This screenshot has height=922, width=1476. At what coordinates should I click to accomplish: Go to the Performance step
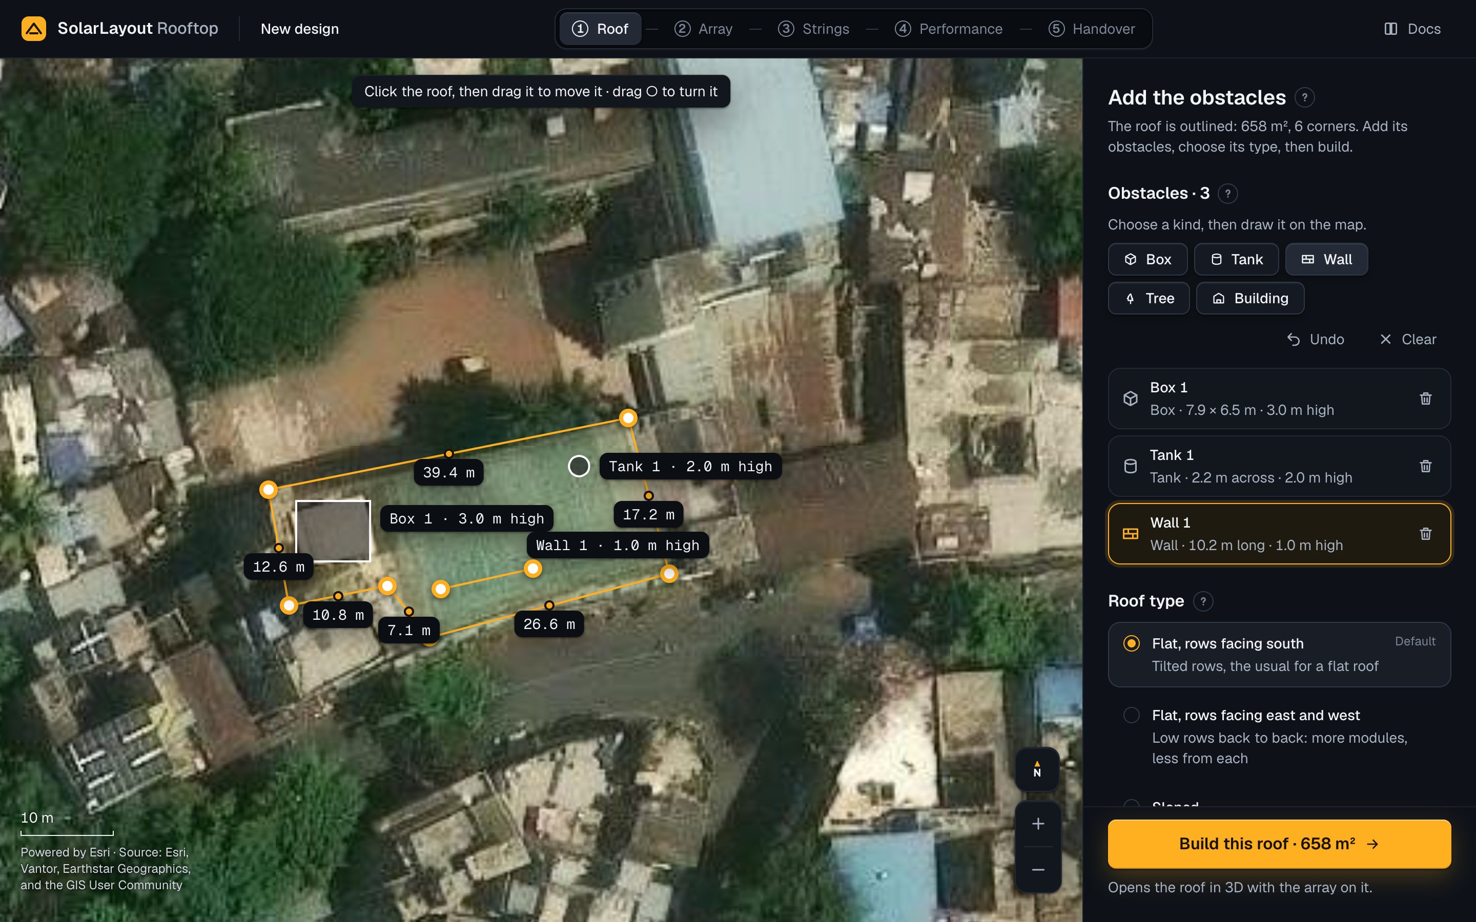point(949,29)
